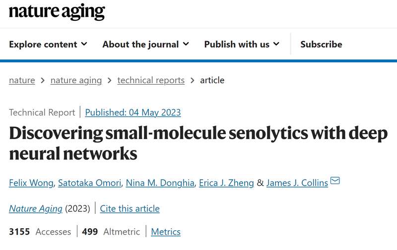The width and height of the screenshot is (397, 250).
Task: Click the email envelope icon beside James J. Collins
Action: tap(335, 181)
